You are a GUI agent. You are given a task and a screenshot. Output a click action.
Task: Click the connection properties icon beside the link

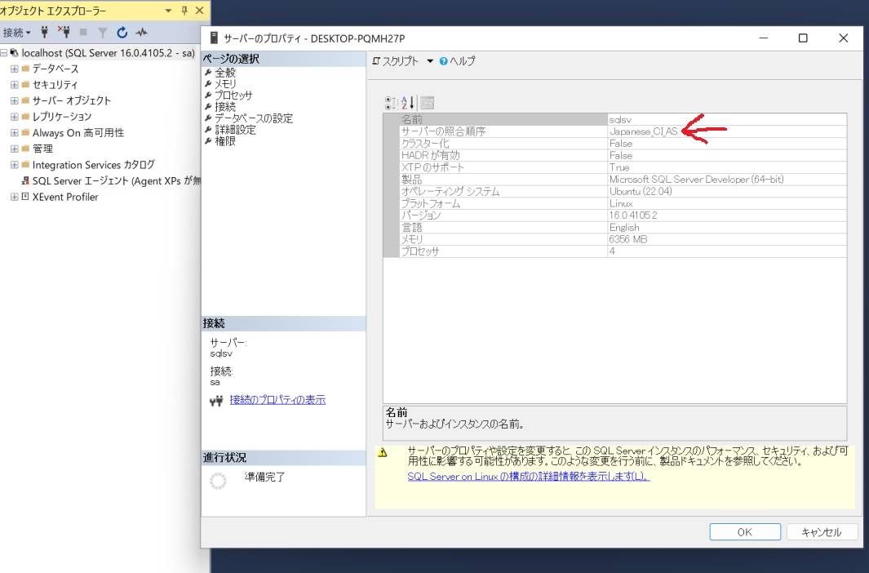coord(216,400)
